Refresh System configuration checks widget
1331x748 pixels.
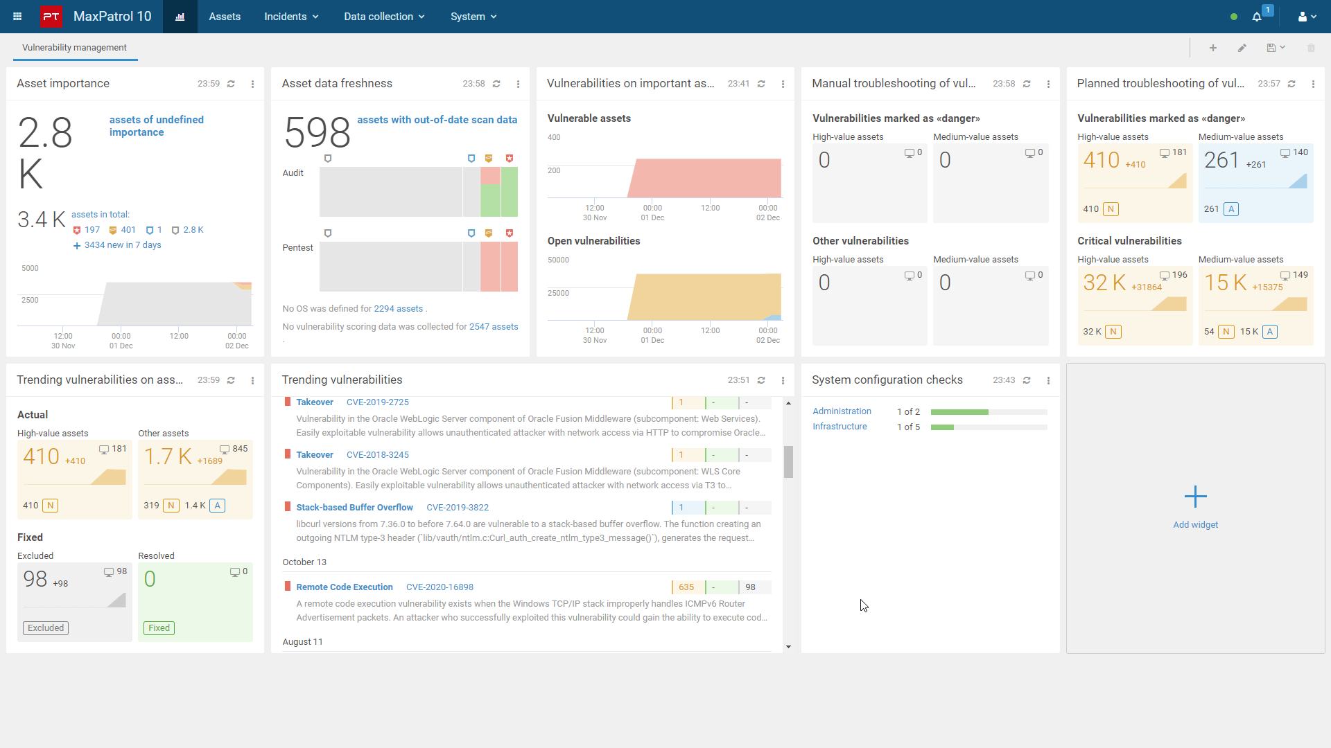click(x=1027, y=380)
